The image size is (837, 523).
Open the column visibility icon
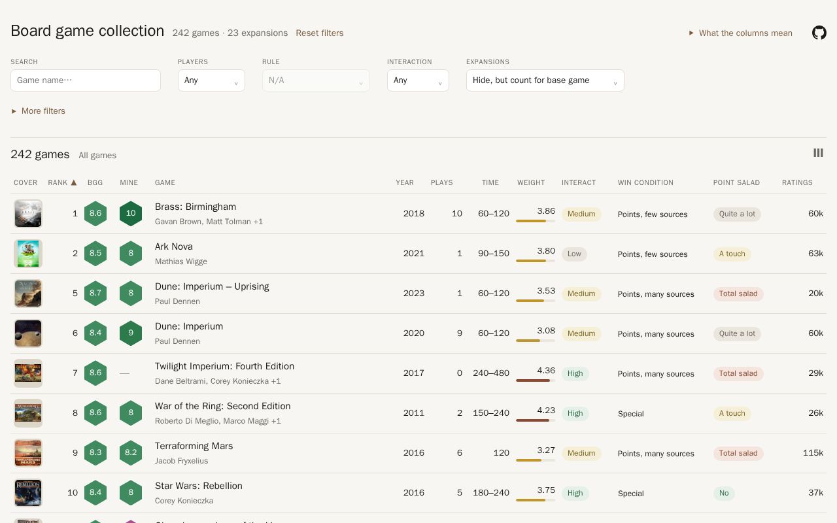pyautogui.click(x=818, y=153)
